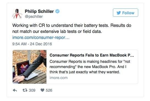Image resolution: width=150 pixels, height=101 pixels.
Task: Click the 9:54 AM - 24 Dec 2016 timestamp
Action: (32, 44)
